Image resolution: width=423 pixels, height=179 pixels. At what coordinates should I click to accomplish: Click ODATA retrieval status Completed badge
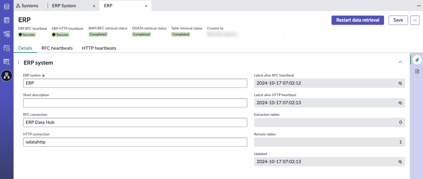pyautogui.click(x=141, y=34)
